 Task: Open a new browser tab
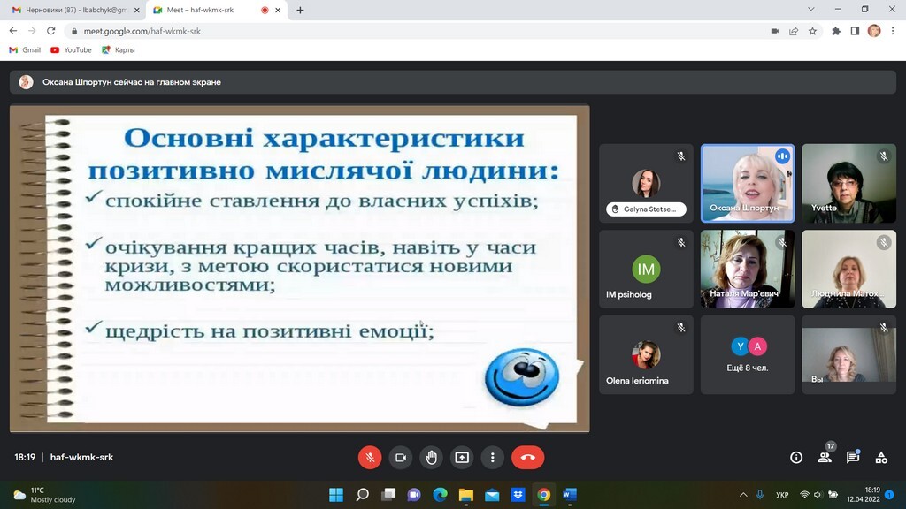[300, 10]
